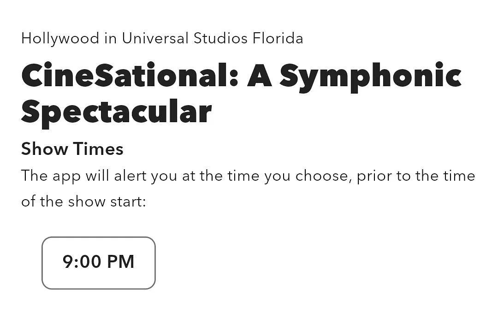
Task: Click the Show Times heading
Action: pos(72,149)
